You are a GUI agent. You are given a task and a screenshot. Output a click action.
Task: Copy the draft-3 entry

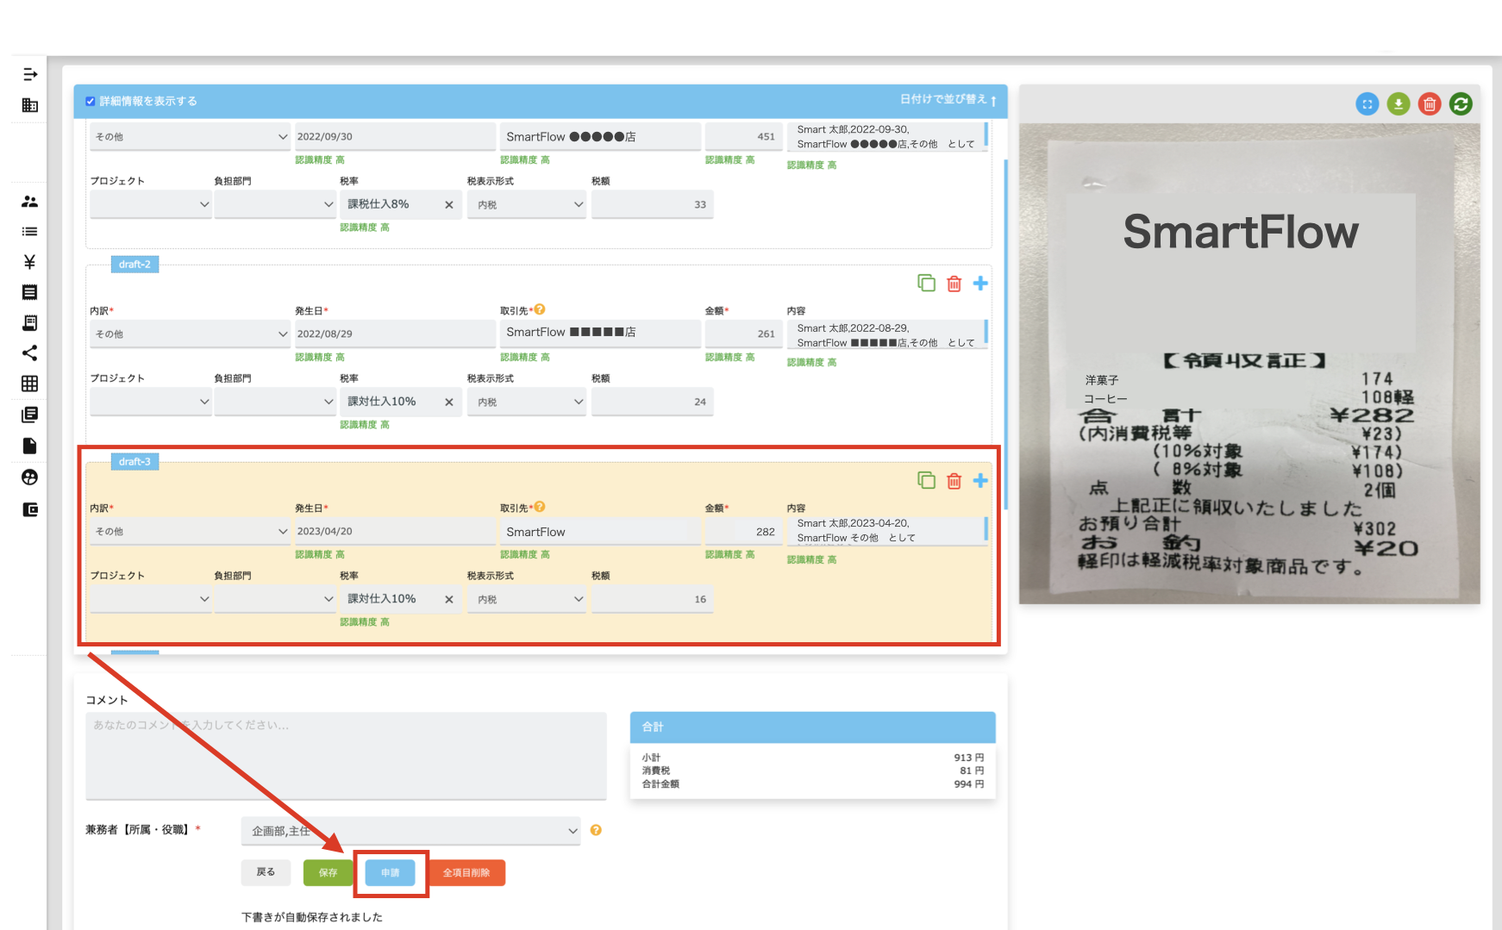[927, 480]
